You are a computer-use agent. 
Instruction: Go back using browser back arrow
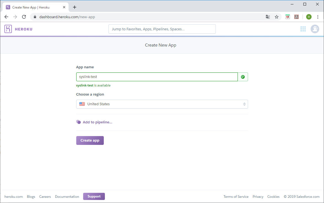pos(6,17)
